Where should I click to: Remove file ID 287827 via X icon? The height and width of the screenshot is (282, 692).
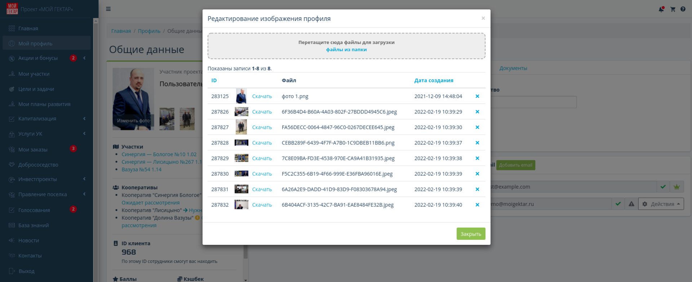point(477,127)
